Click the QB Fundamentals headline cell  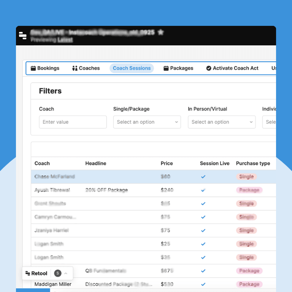click(x=106, y=271)
